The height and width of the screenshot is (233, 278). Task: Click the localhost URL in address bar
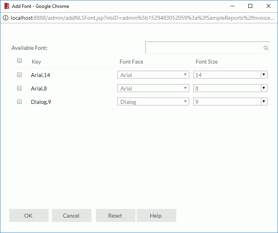(x=142, y=18)
